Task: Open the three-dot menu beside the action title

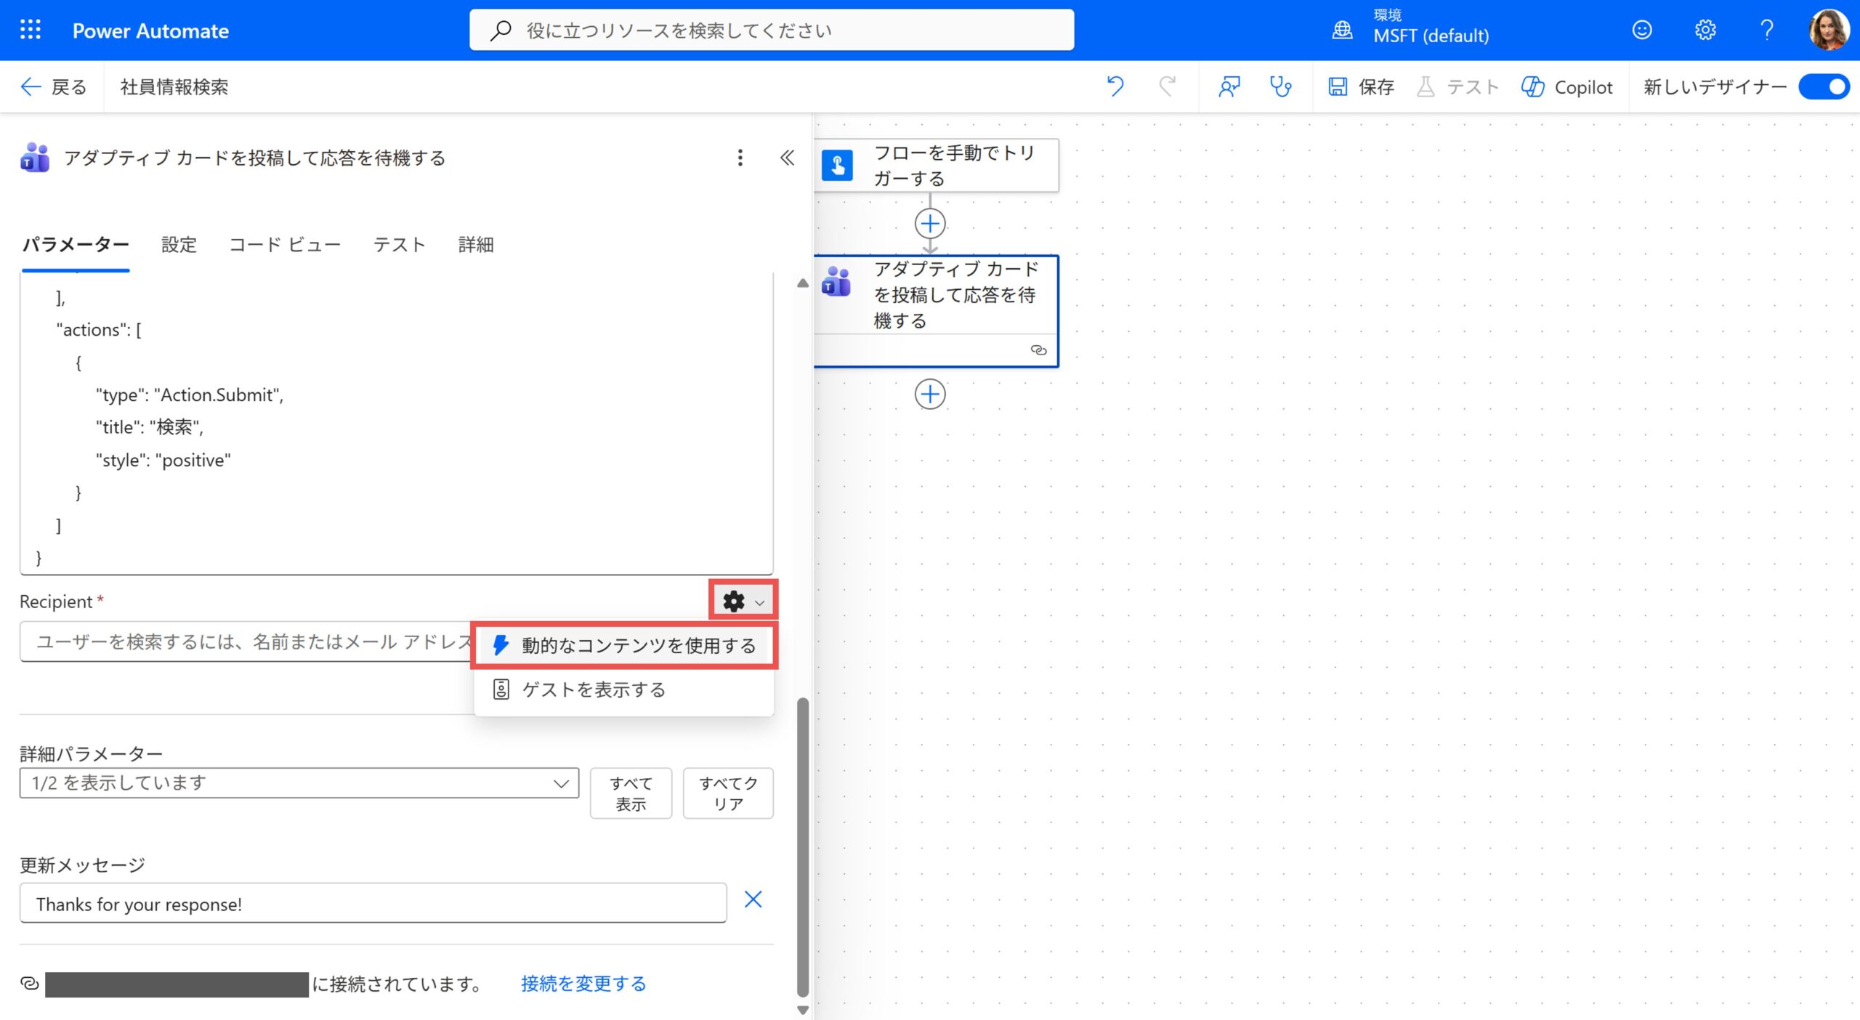Action: pos(740,158)
